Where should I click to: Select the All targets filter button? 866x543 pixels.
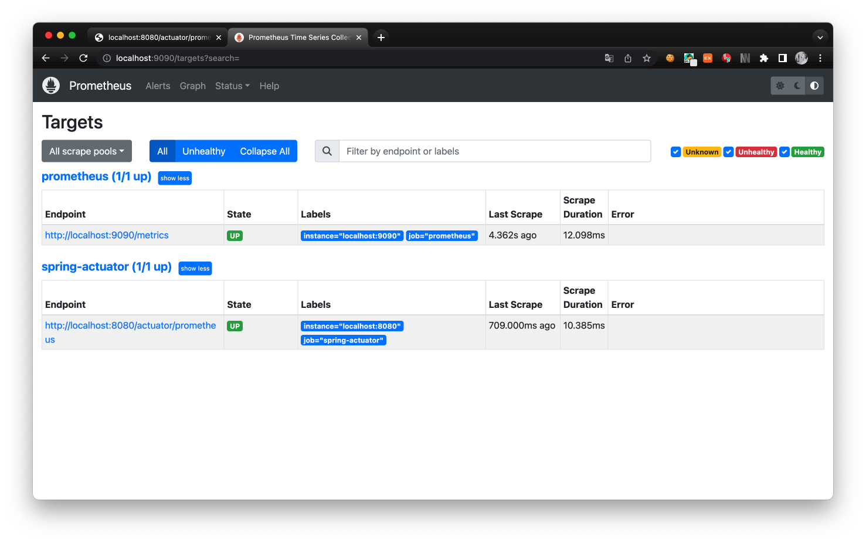pos(162,151)
